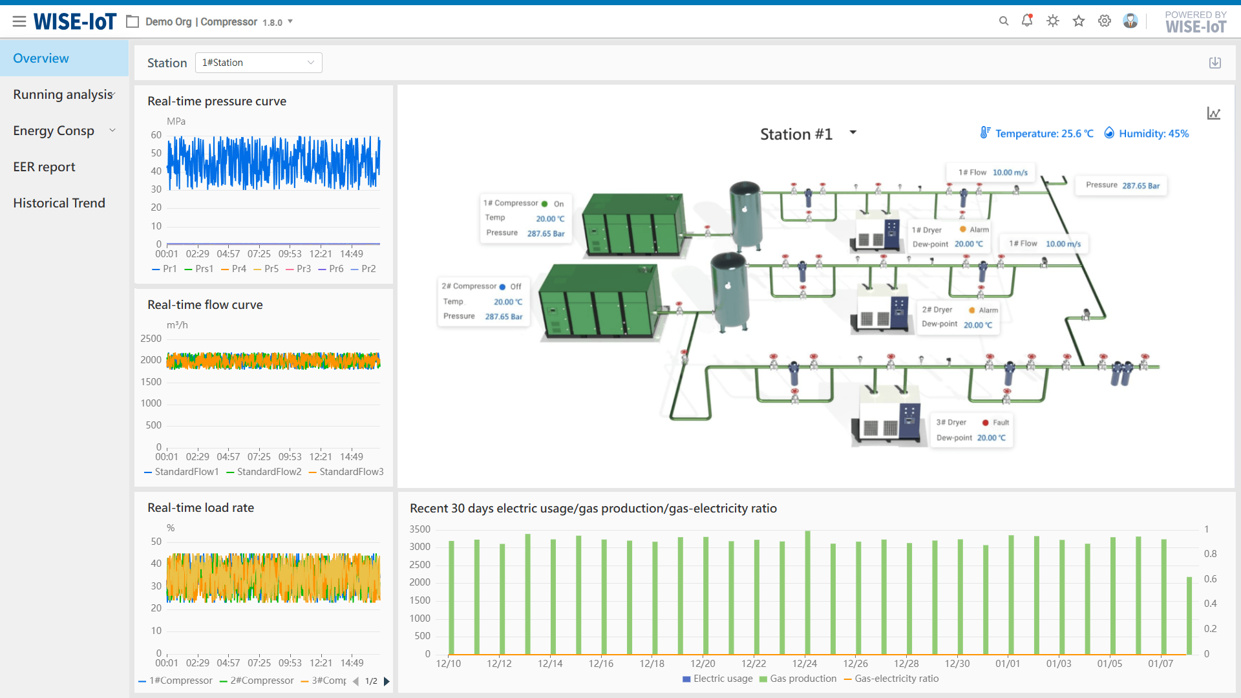Viewport: 1241px width, 698px height.
Task: Open the hamburger navigation menu
Action: click(19, 22)
